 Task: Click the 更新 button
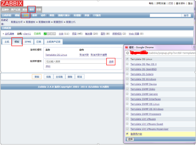coord(37,77)
